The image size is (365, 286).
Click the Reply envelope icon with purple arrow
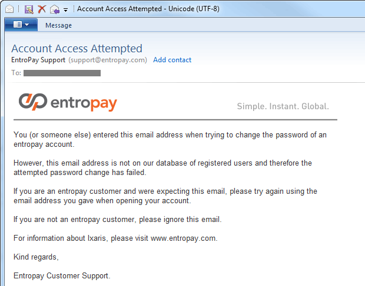click(55, 9)
